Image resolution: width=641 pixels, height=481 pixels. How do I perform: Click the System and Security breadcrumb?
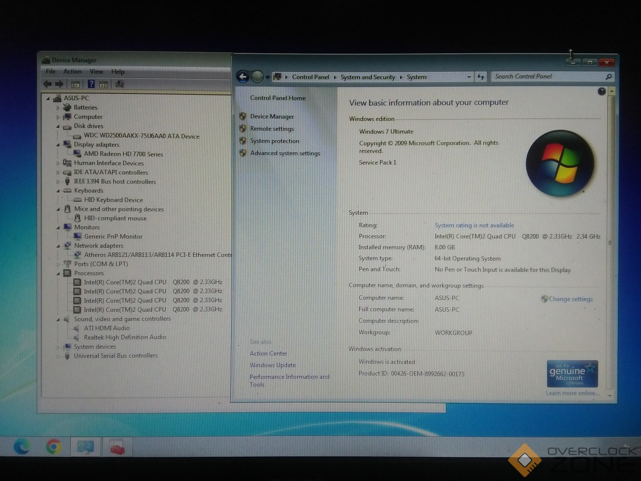coord(367,77)
